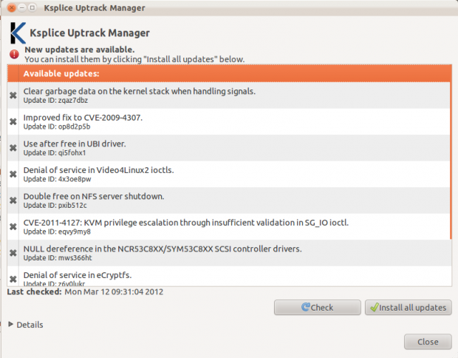Click X icon beside Video4Linux2 ioctls update

coord(13,175)
